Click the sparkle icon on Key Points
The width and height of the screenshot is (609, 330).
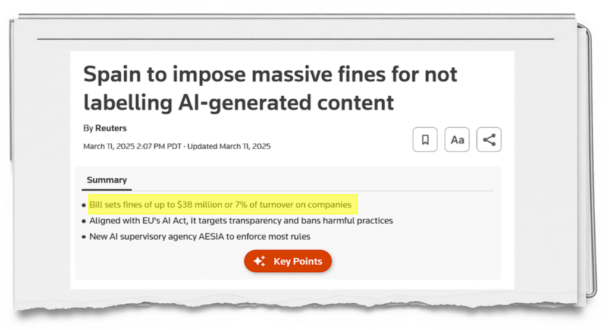pos(259,261)
